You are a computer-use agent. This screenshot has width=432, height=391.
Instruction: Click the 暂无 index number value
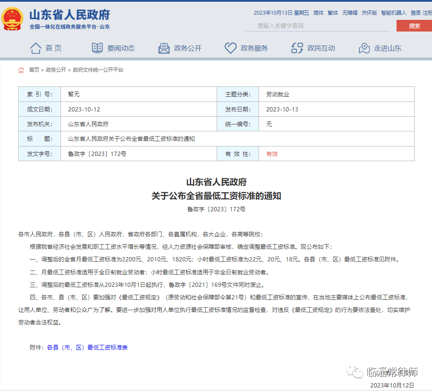pyautogui.click(x=74, y=94)
